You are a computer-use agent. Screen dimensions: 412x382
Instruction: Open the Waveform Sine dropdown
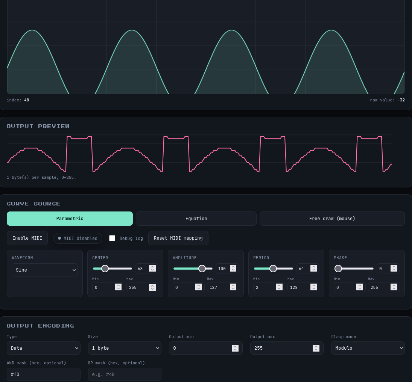[45, 270]
